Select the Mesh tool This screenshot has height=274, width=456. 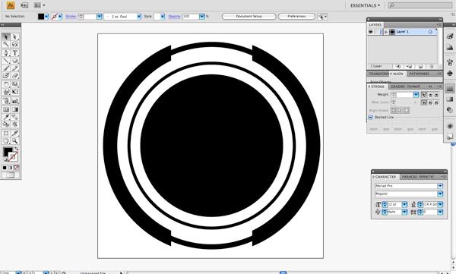pos(6,109)
